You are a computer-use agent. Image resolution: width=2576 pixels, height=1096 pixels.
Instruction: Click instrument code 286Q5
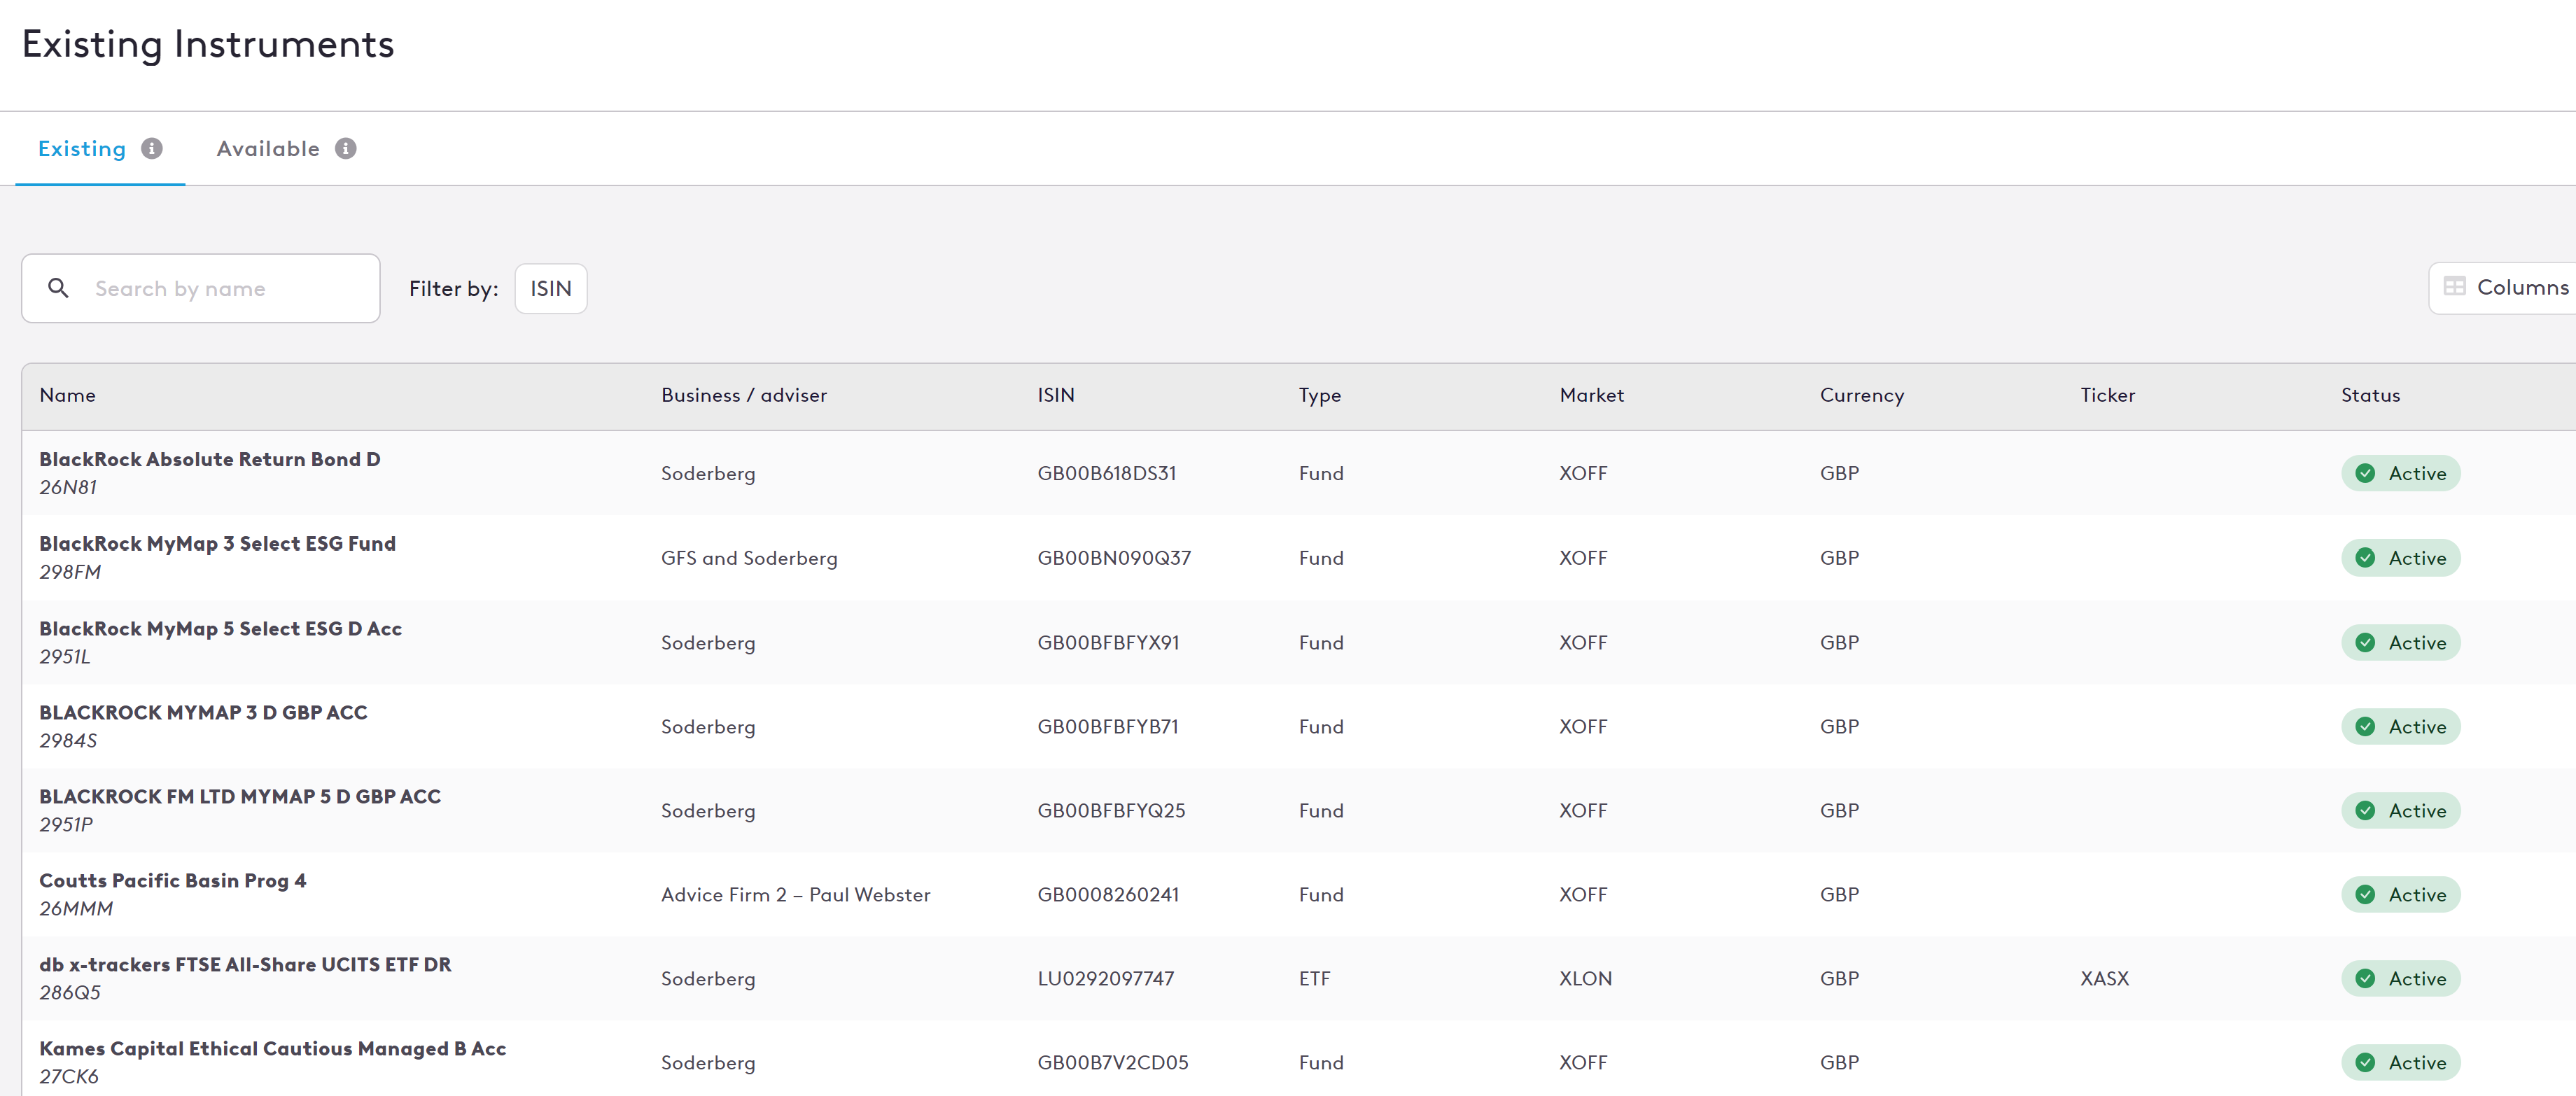70,993
